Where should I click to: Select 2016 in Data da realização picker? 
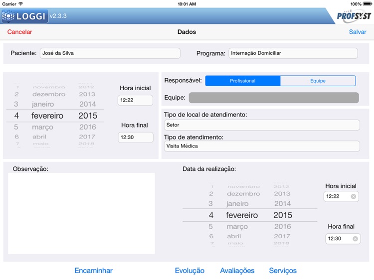point(282,226)
